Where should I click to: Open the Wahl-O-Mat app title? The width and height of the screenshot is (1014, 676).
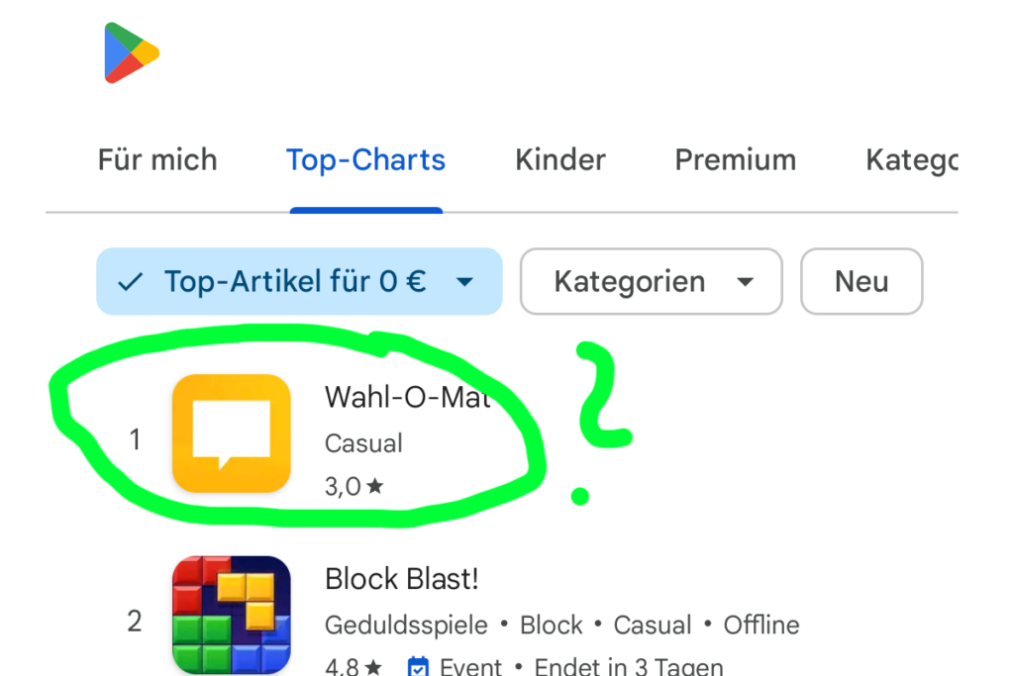(408, 397)
